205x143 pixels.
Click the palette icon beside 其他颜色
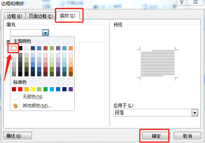[15, 106]
